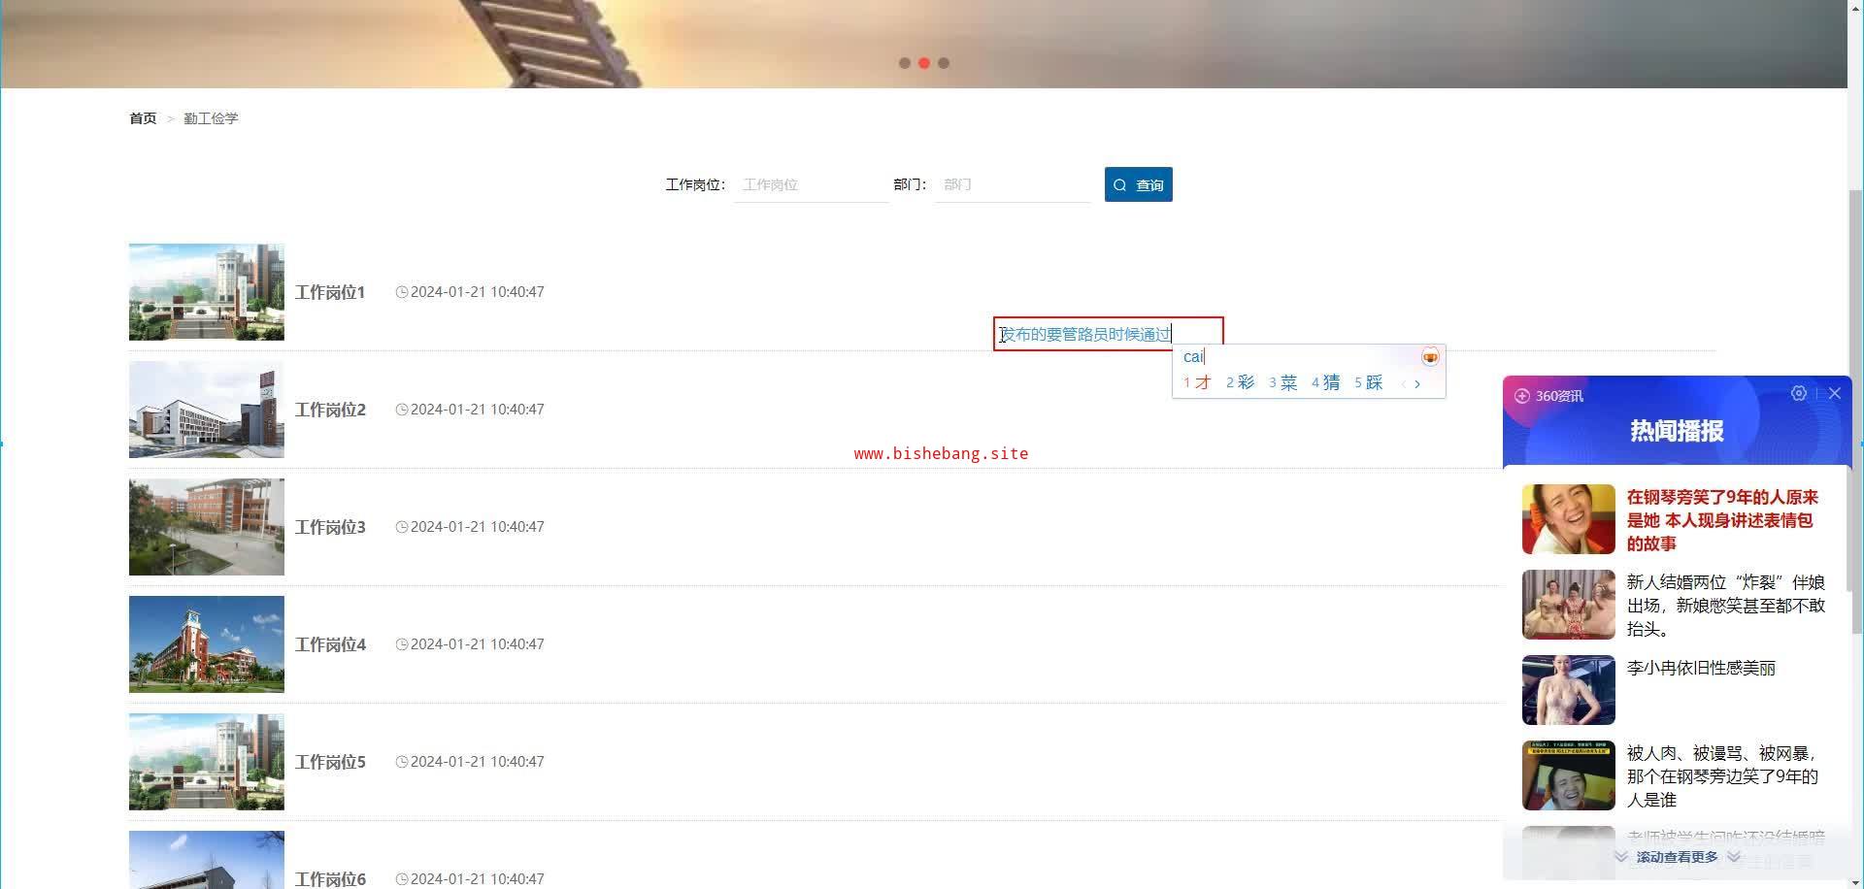Click the input method logo icon
1864x889 pixels.
pos(1430,357)
